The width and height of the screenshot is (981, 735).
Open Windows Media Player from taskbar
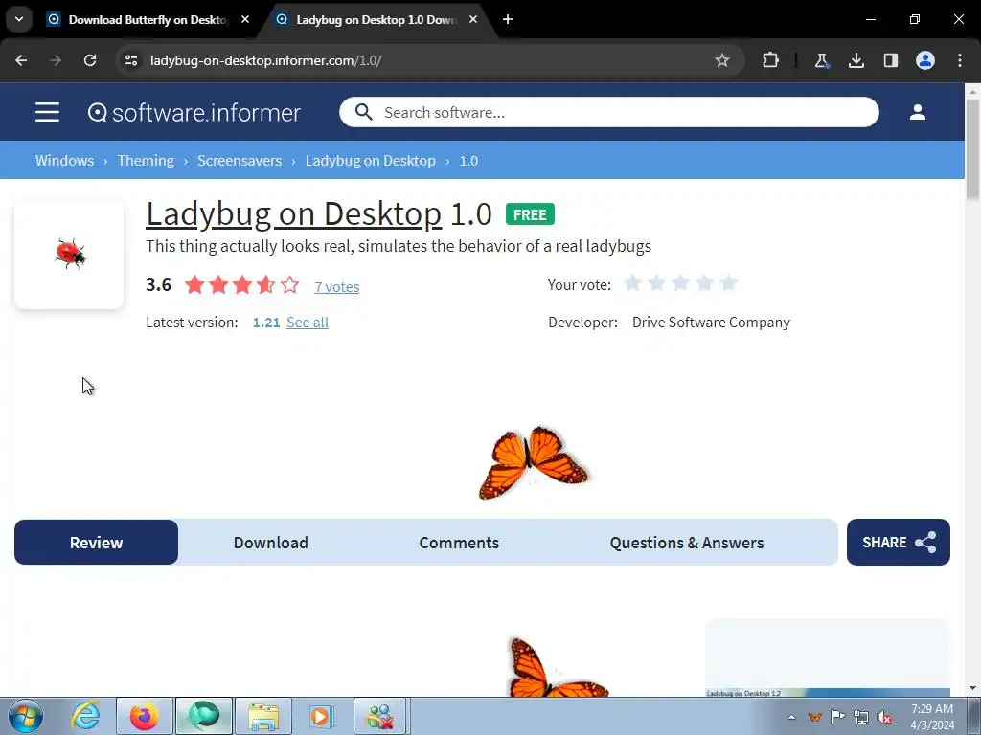[x=322, y=716]
